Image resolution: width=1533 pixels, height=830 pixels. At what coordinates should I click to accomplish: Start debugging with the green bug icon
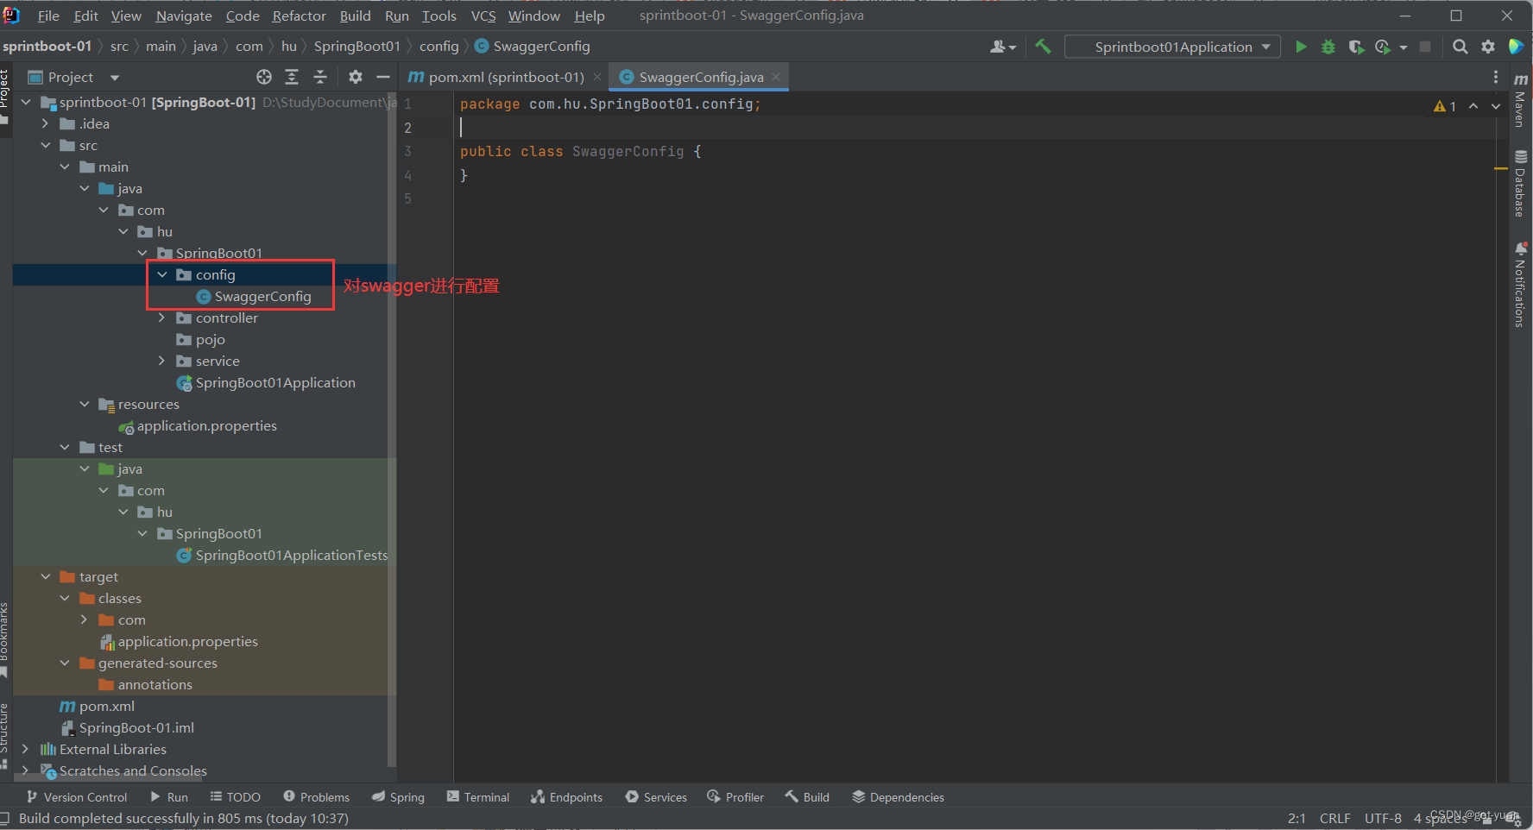tap(1328, 47)
